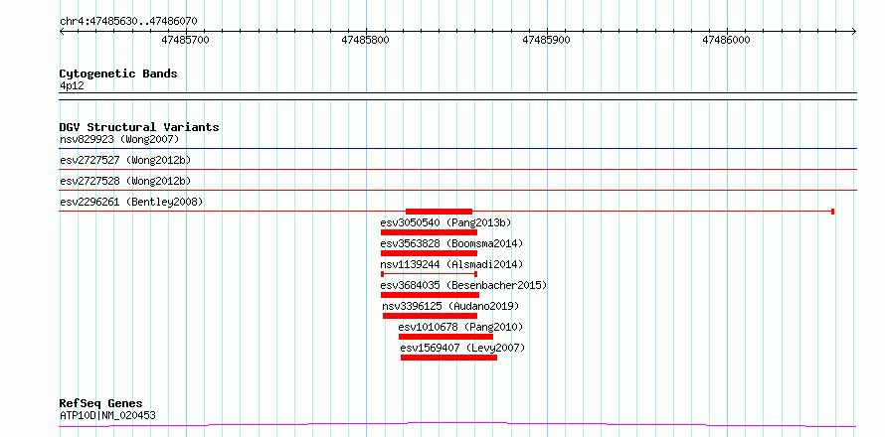The image size is (885, 437).
Task: Open gene ATP10D|NM_020453
Action: click(x=107, y=416)
